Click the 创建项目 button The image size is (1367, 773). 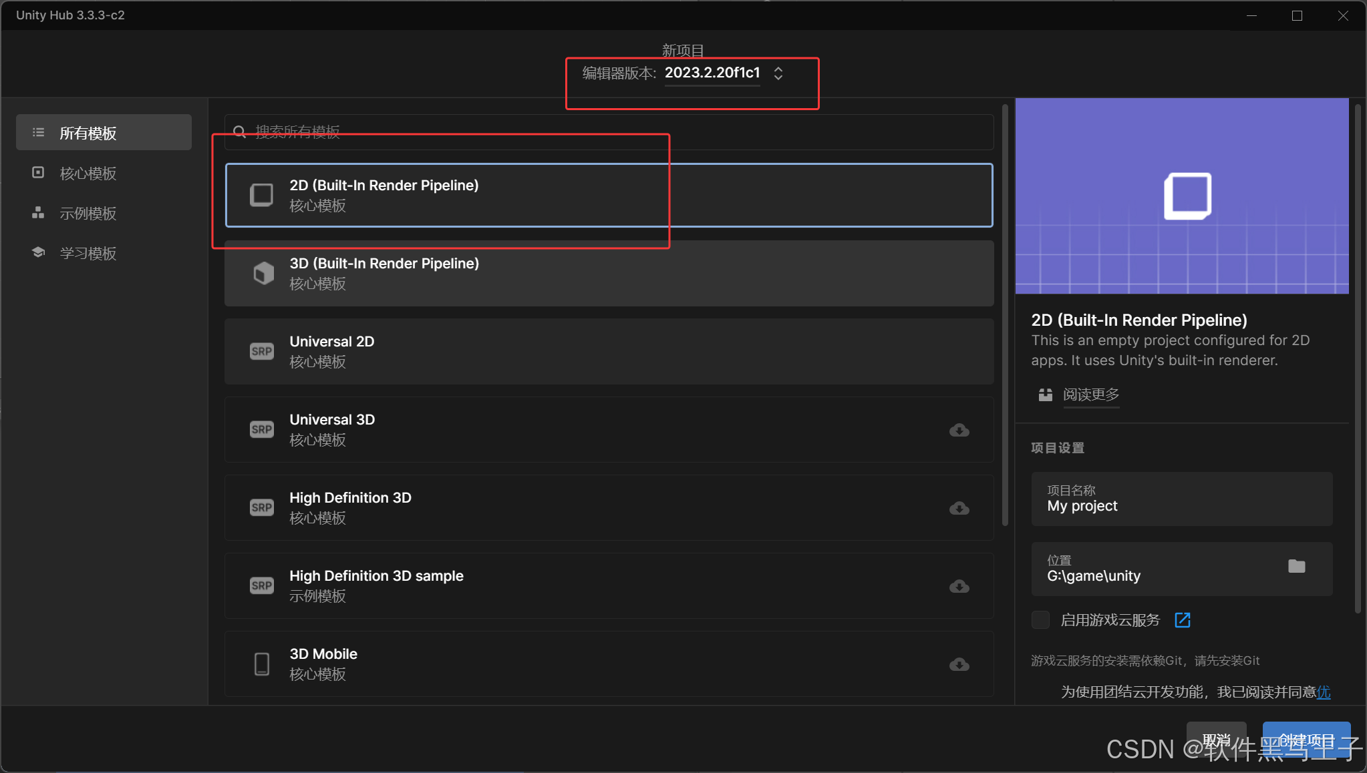pos(1306,739)
